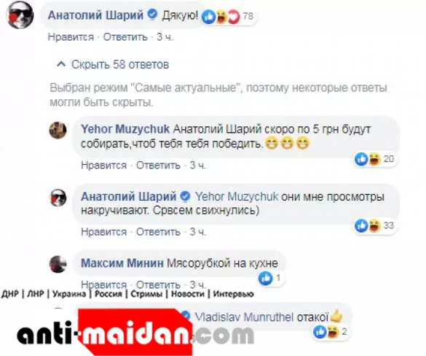Open the tagged Vladislav Munruthel mention
This screenshot has height=356, width=426.
tap(244, 317)
